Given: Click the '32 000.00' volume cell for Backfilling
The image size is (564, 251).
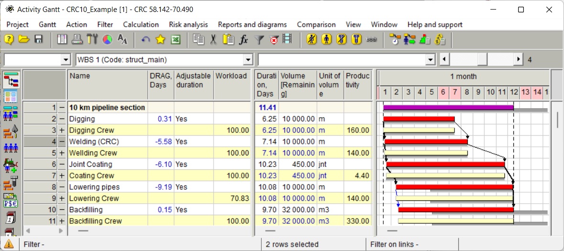Looking at the screenshot, I should coord(298,210).
